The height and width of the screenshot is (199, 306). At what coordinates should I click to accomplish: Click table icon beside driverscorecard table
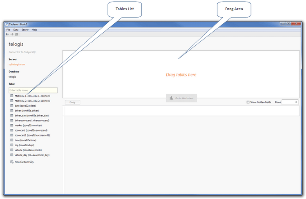[12, 121]
